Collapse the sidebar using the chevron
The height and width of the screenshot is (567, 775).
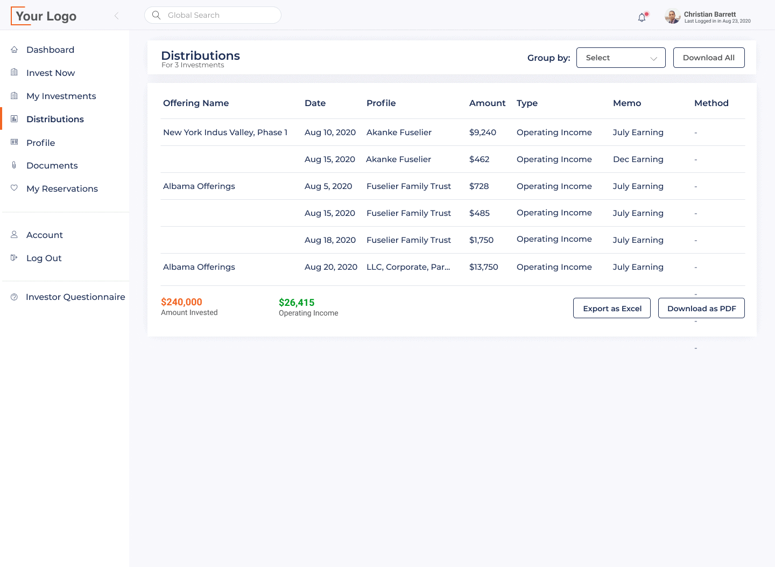117,16
